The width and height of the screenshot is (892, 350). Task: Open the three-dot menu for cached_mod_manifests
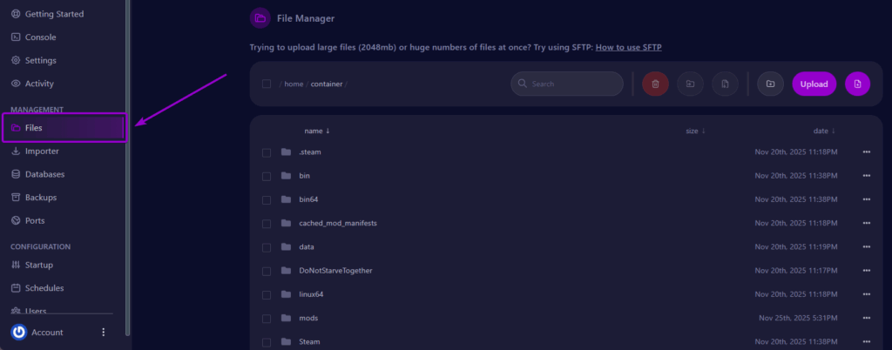pyautogui.click(x=867, y=223)
